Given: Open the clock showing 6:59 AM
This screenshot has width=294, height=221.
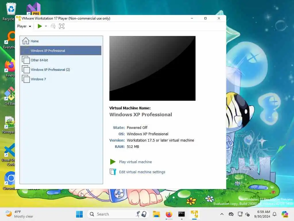Looking at the screenshot, I should coord(262,214).
